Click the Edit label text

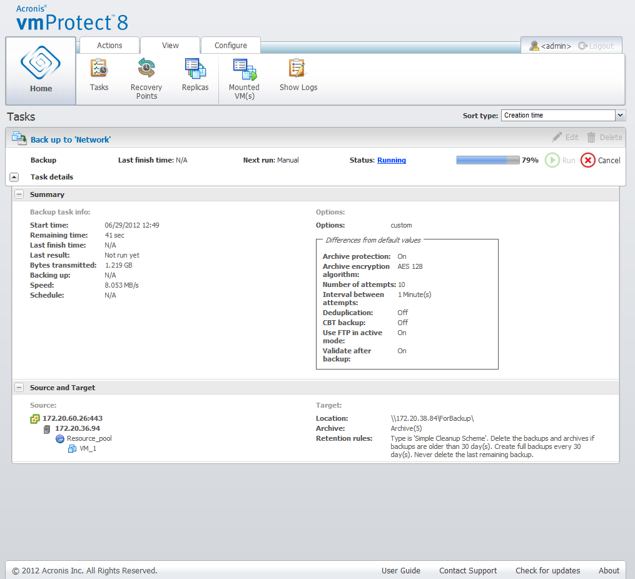[x=572, y=137]
